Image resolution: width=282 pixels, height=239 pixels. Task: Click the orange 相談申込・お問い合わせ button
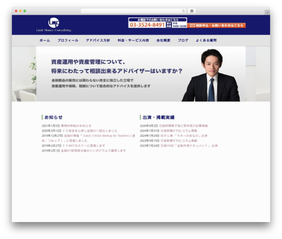(217, 25)
